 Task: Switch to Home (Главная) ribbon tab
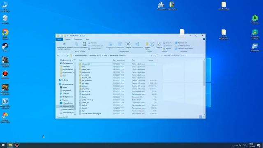67,39
